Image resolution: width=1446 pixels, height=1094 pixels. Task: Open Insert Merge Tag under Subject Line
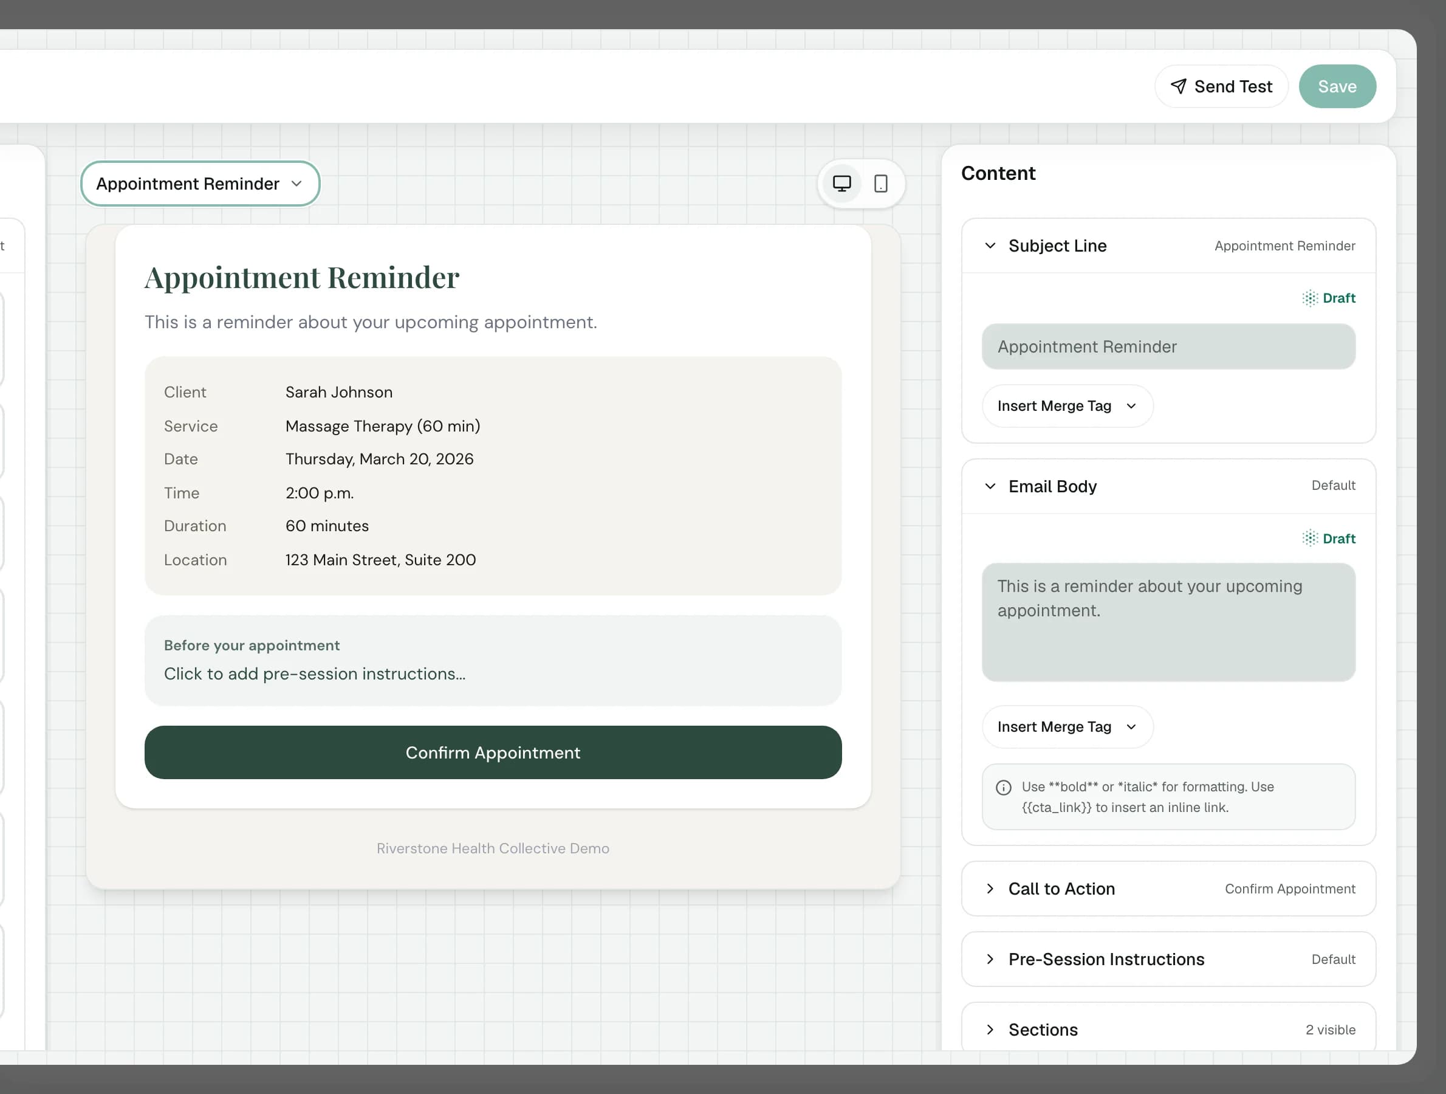point(1067,406)
